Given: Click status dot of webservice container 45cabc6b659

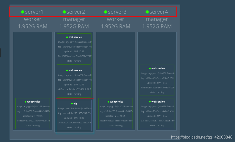Looking at the screenshot, I should point(108,102).
